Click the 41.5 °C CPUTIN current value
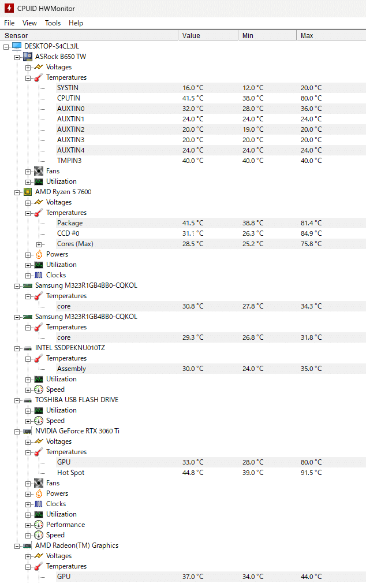 click(193, 98)
